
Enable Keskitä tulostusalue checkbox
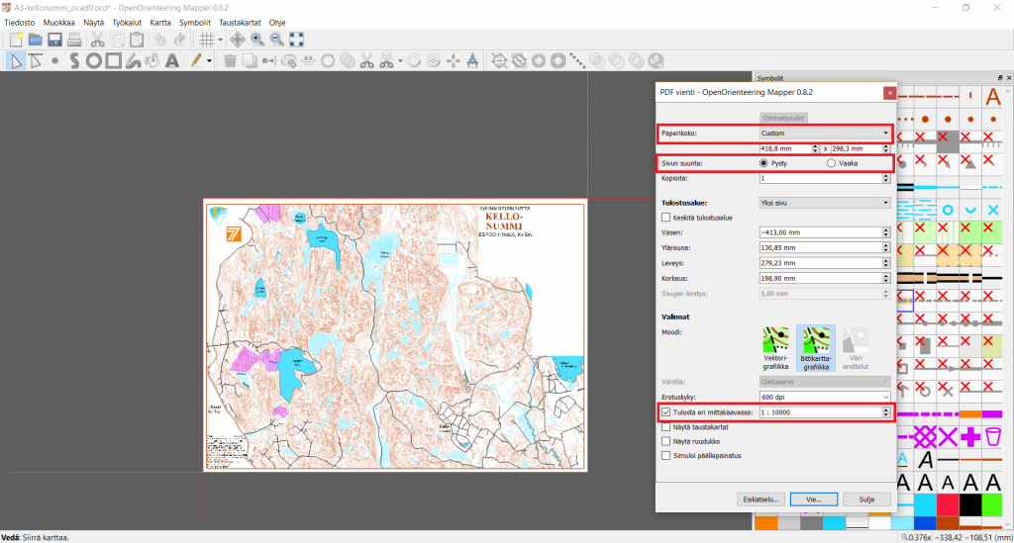click(x=666, y=218)
